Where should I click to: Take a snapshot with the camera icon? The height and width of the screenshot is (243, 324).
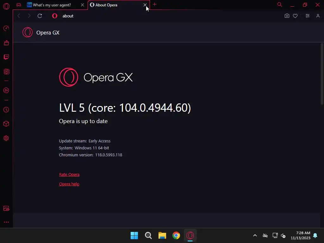coord(287,16)
